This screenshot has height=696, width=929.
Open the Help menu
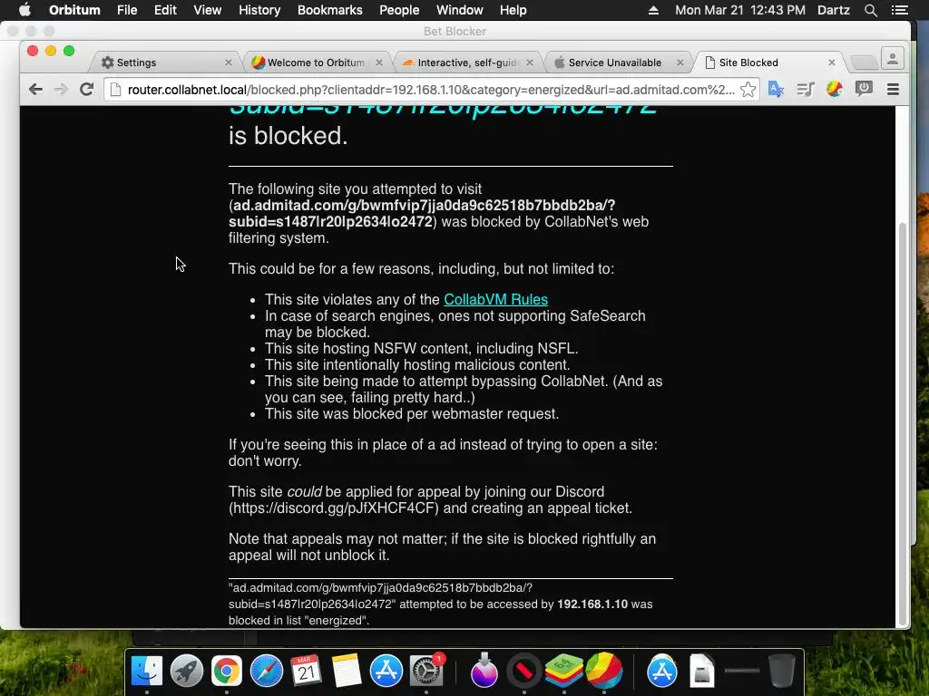point(513,10)
